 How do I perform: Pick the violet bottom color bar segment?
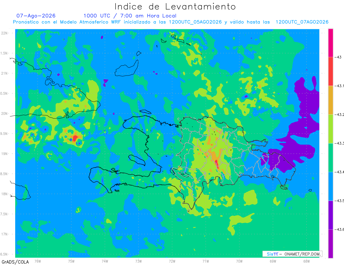pos(331,244)
